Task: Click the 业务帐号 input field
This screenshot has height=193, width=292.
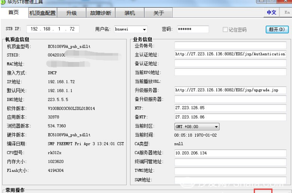Action: 230,45
